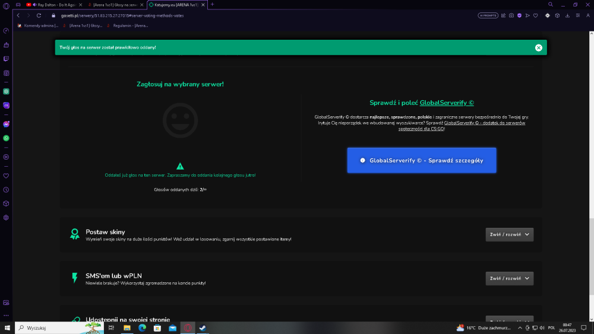Dismiss the green vote success notification

coord(538,47)
